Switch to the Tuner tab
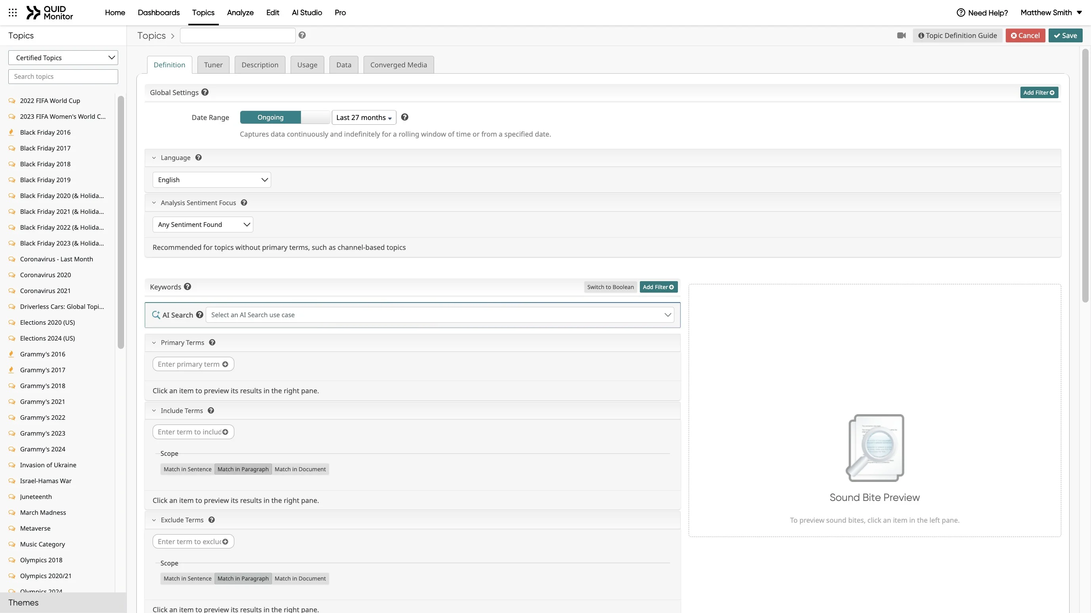1091x613 pixels. [x=213, y=65]
